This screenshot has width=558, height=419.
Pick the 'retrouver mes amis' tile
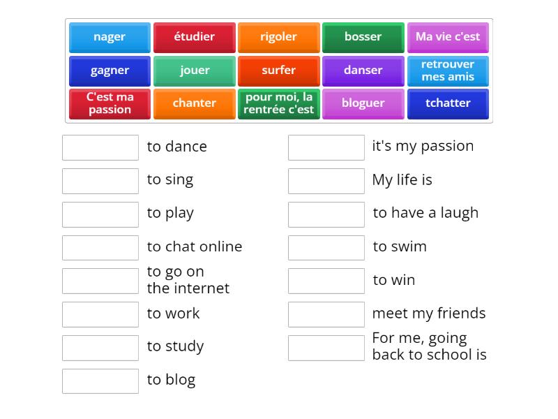click(448, 71)
